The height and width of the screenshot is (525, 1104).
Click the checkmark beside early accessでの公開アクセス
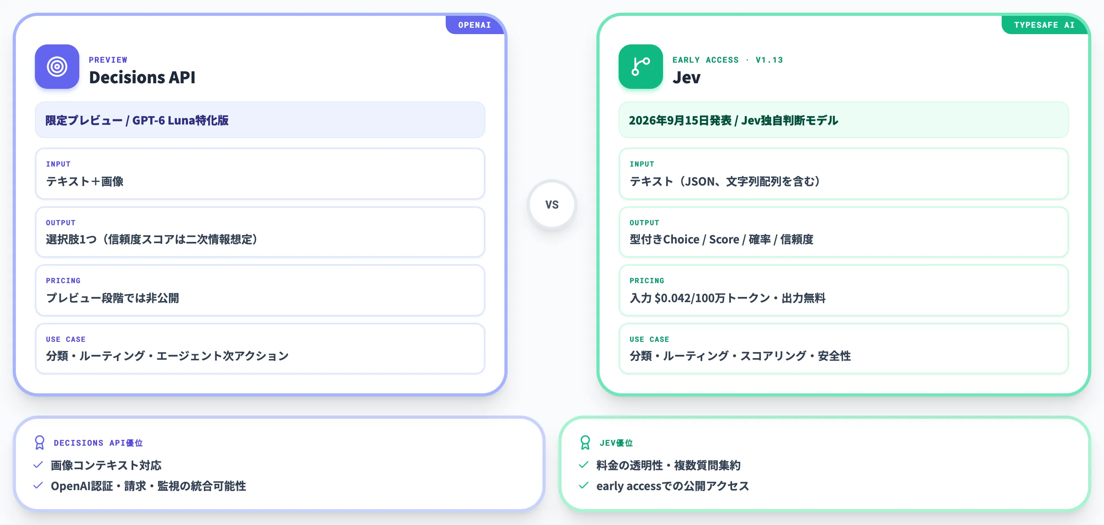(x=583, y=485)
